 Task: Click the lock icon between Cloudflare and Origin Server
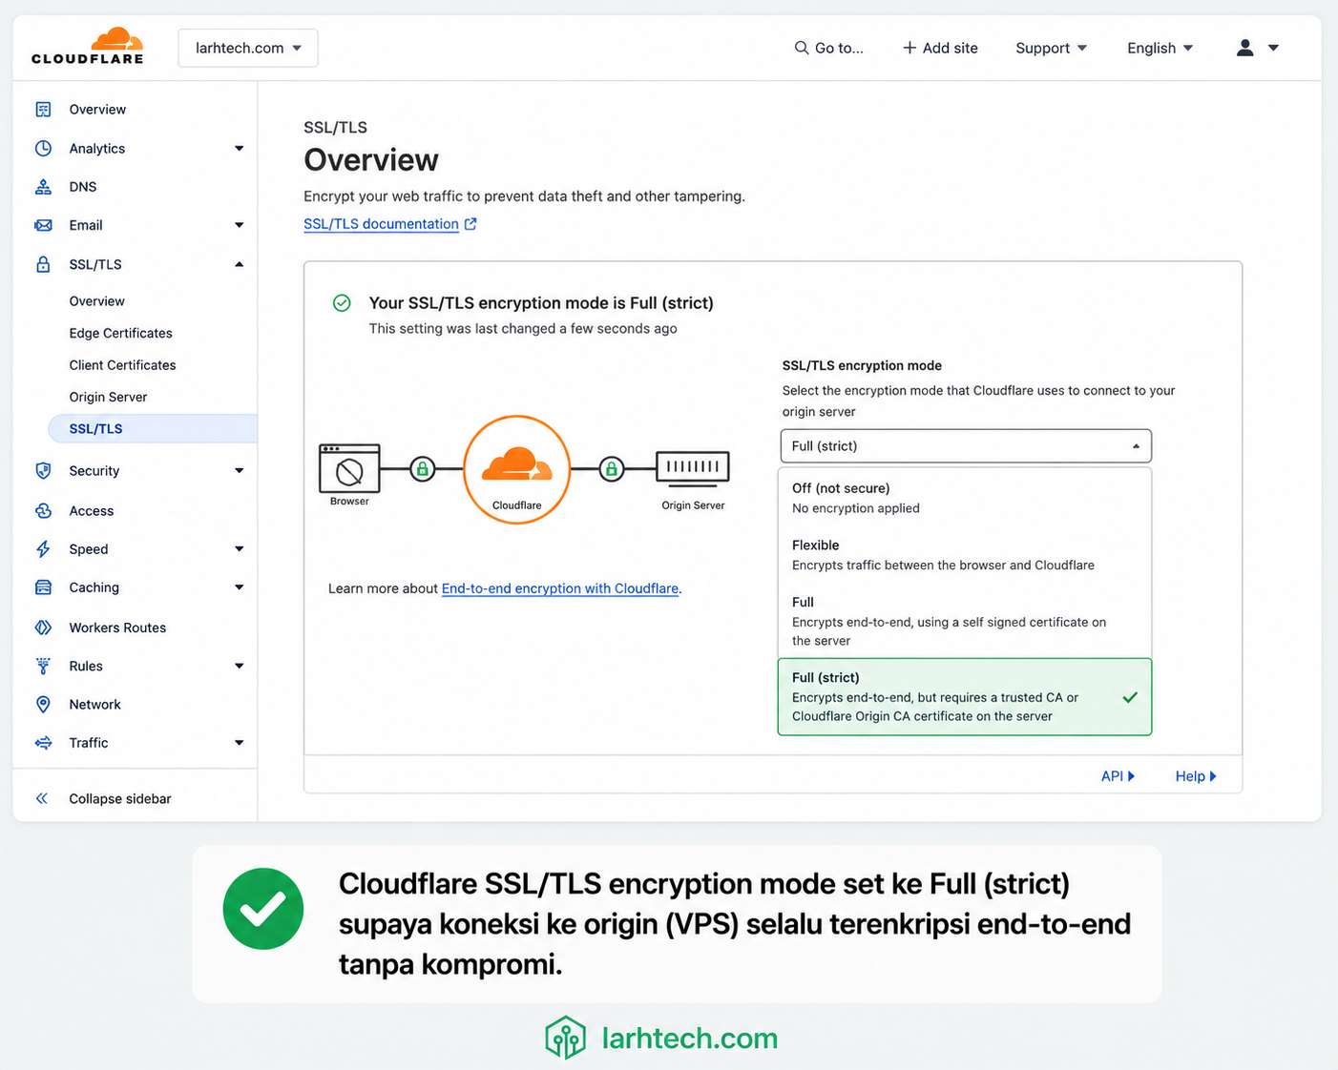(x=612, y=469)
